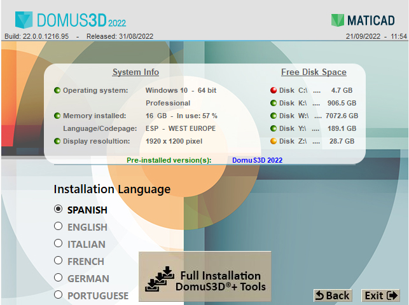409x305 pixels.
Task: Click the MATICAD logo
Action: click(363, 20)
